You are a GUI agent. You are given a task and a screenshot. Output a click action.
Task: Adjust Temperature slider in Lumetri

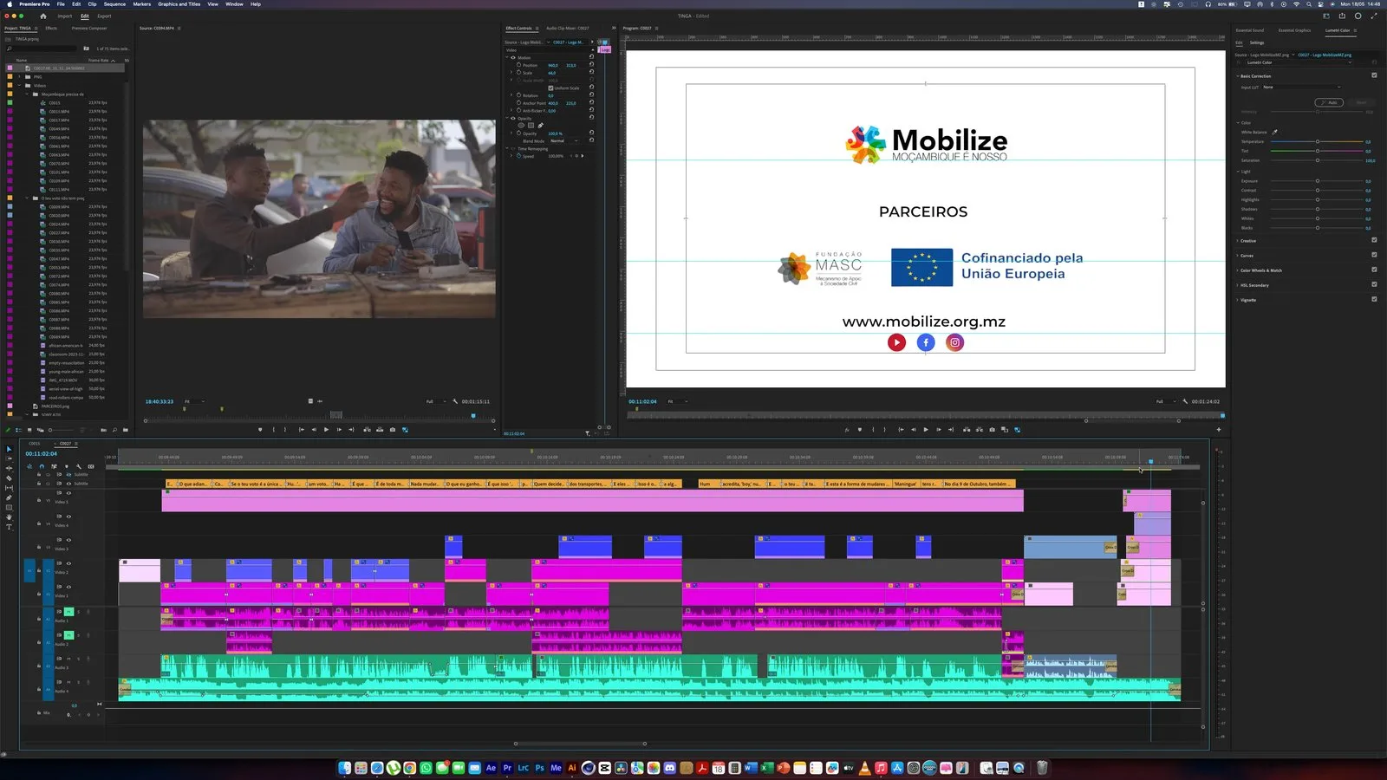pos(1317,141)
